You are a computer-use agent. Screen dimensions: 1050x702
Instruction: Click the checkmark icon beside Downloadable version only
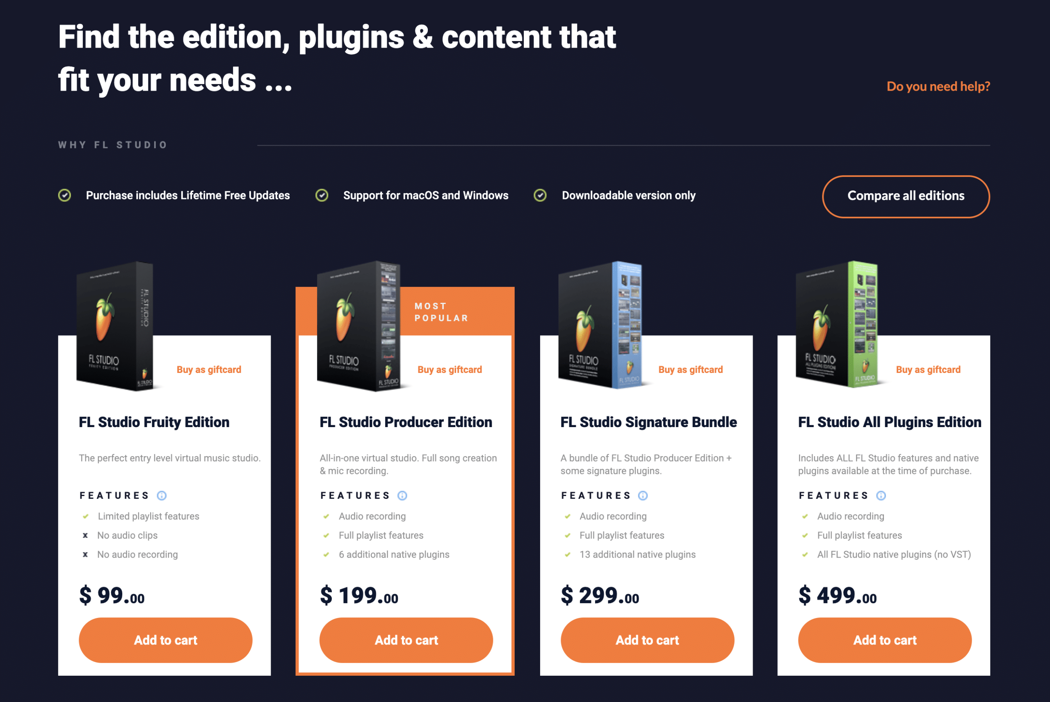pos(540,195)
